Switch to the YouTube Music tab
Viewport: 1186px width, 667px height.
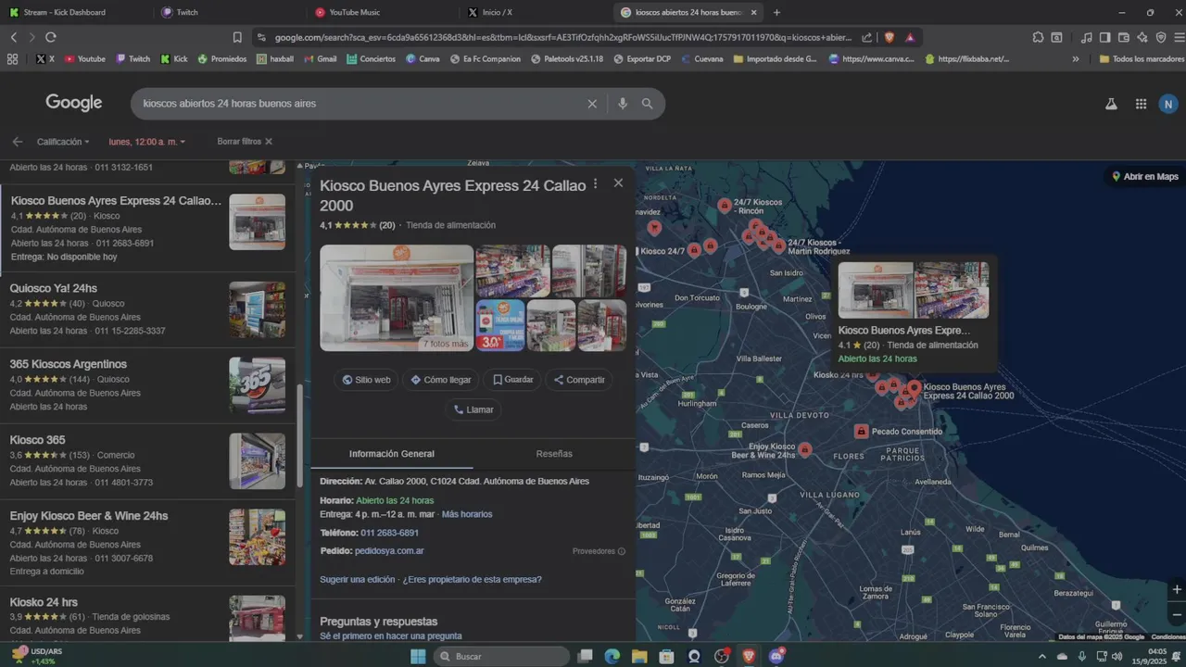coord(383,12)
